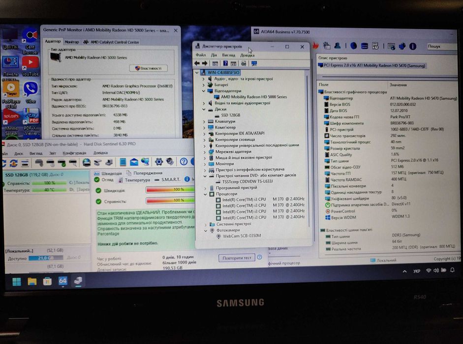The width and height of the screenshot is (463, 344).
Task: Collapse the Відеоадаптери category
Action: (203, 91)
